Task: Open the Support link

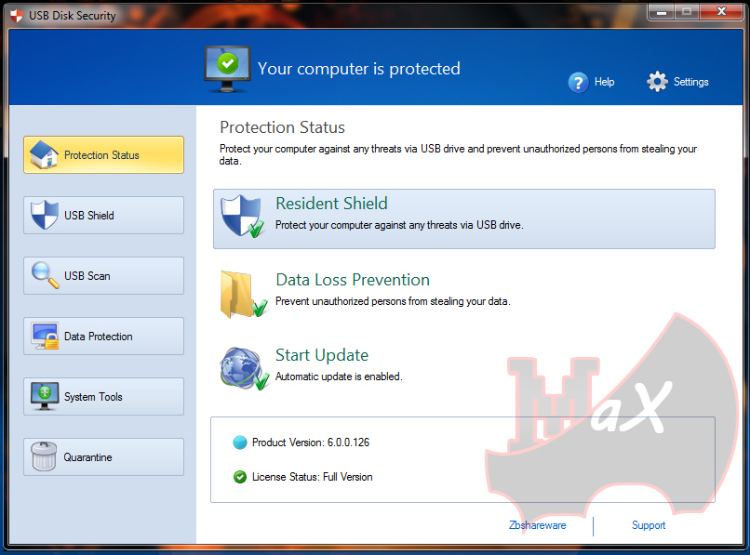Action: coord(649,525)
